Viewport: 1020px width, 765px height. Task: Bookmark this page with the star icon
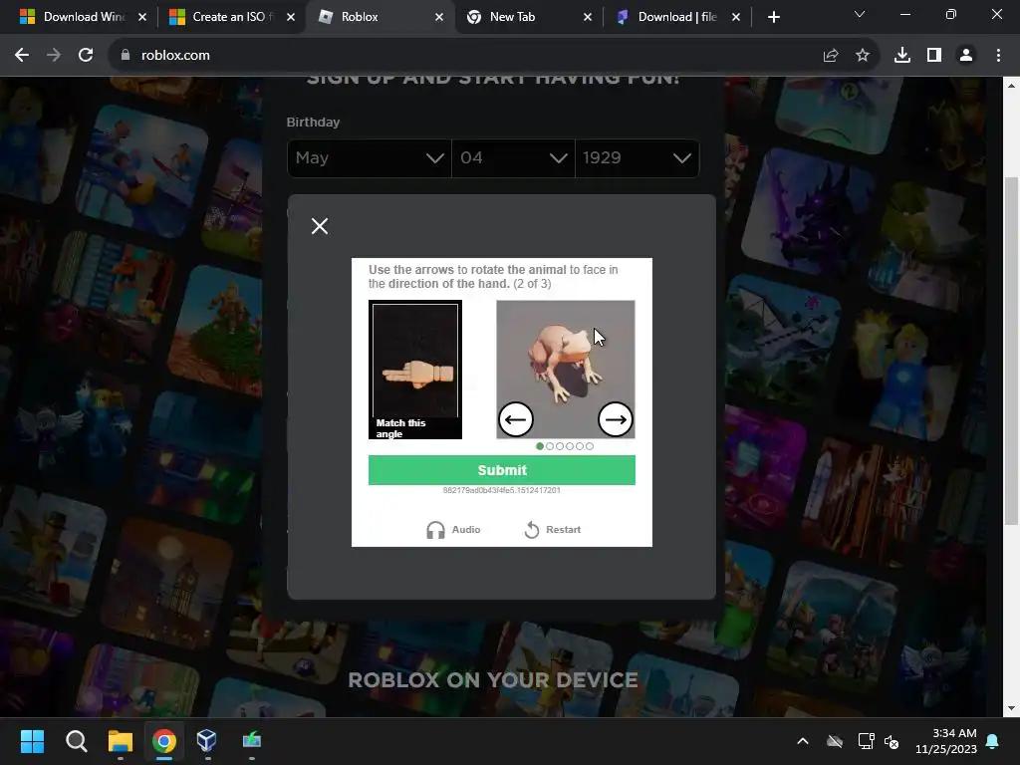click(862, 56)
